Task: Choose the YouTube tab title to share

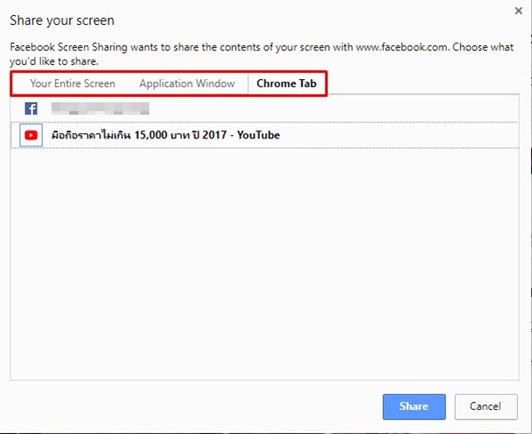Action: pyautogui.click(x=166, y=135)
